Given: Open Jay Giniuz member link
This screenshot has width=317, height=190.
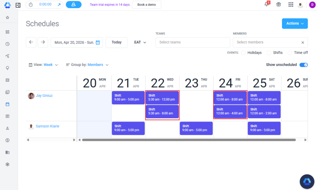Looking at the screenshot, I should coord(44,95).
